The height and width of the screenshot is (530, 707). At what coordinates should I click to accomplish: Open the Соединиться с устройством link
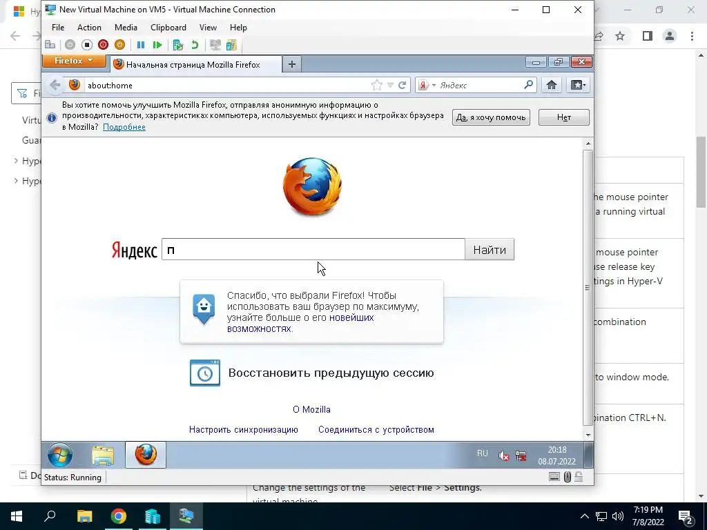pos(376,430)
